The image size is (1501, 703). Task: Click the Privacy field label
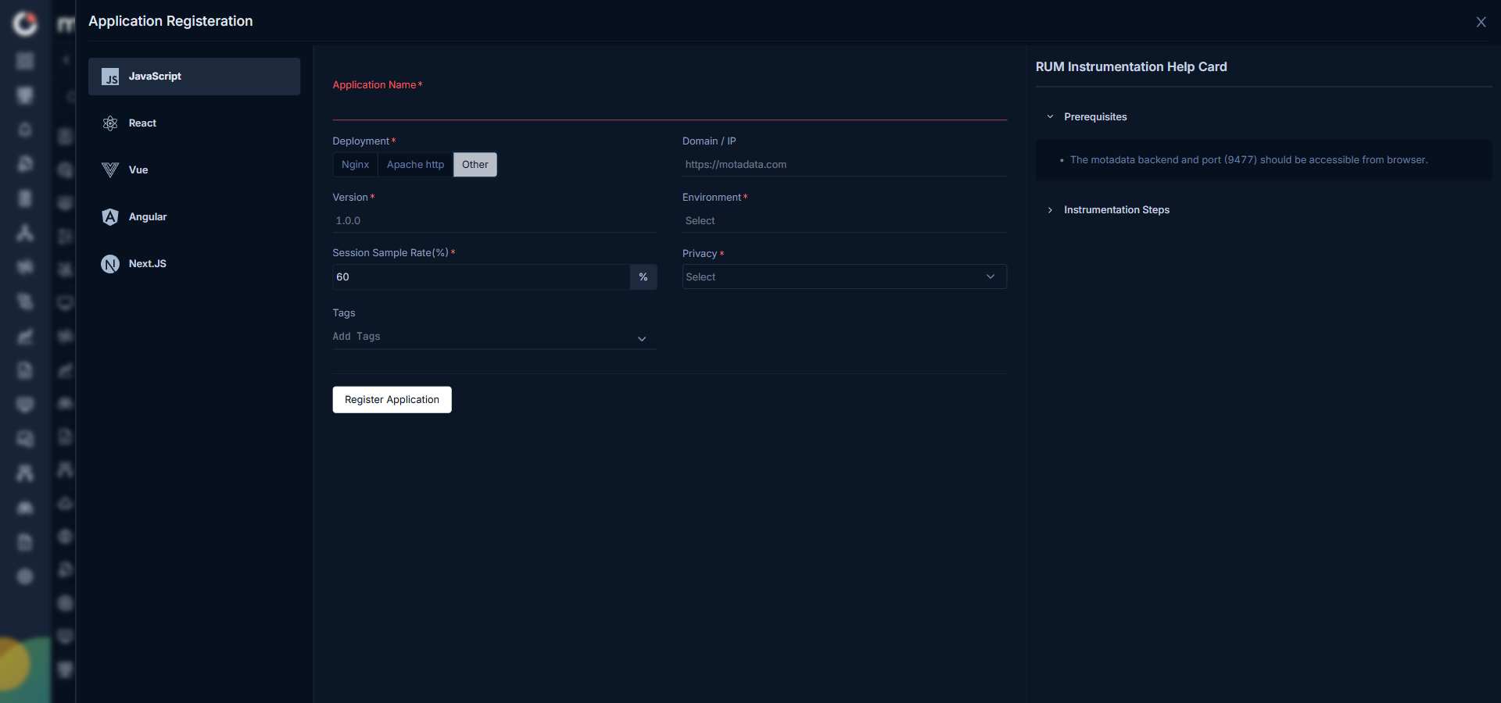click(x=700, y=254)
